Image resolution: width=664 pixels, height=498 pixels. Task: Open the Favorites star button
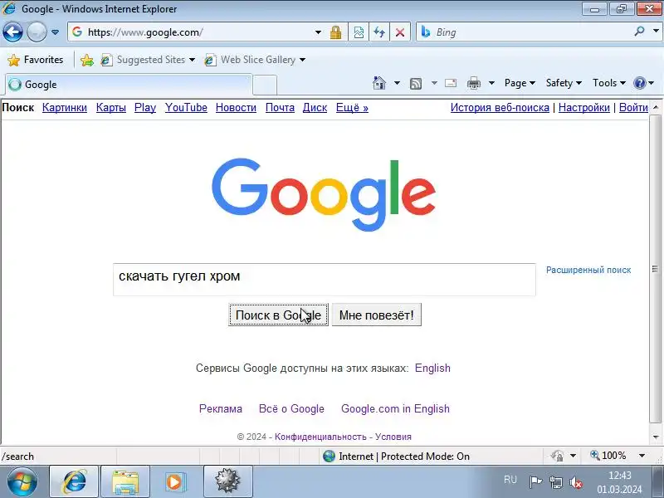[x=36, y=60]
